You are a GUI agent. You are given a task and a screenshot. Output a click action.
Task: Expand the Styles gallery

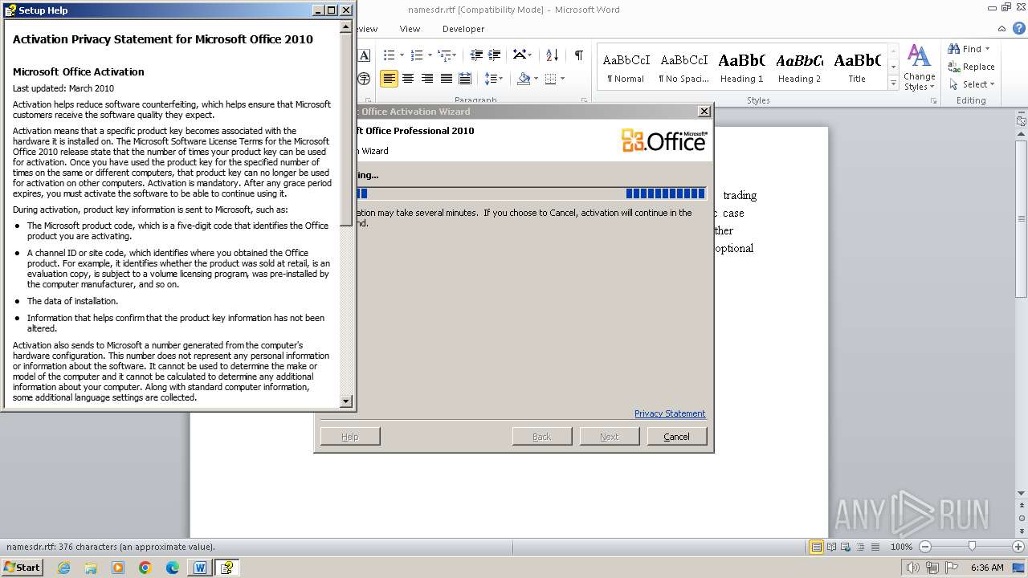893,83
